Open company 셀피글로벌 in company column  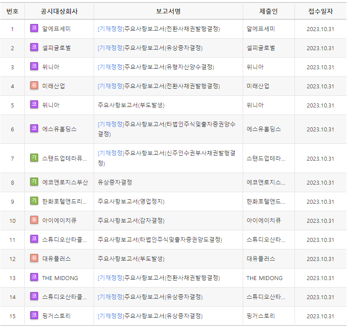pyautogui.click(x=56, y=48)
